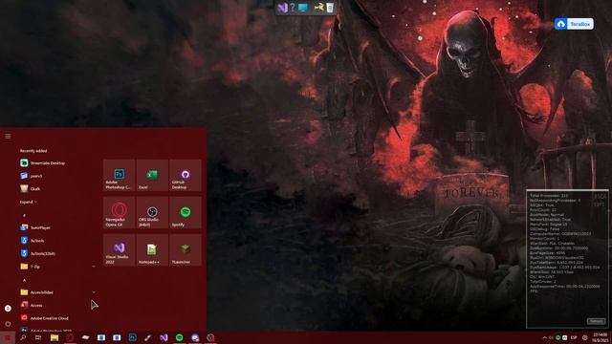Open Visual Studio from the taskbar

pos(164,337)
